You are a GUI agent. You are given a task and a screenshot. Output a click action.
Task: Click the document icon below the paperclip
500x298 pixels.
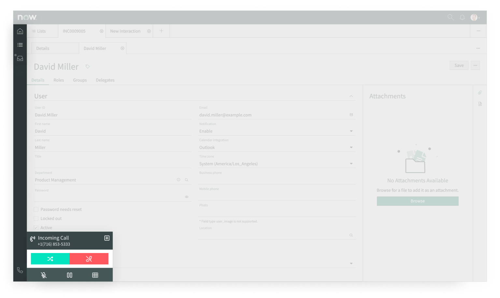(x=480, y=104)
